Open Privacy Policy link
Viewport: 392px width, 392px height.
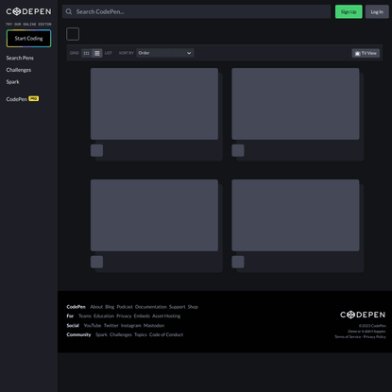click(375, 336)
